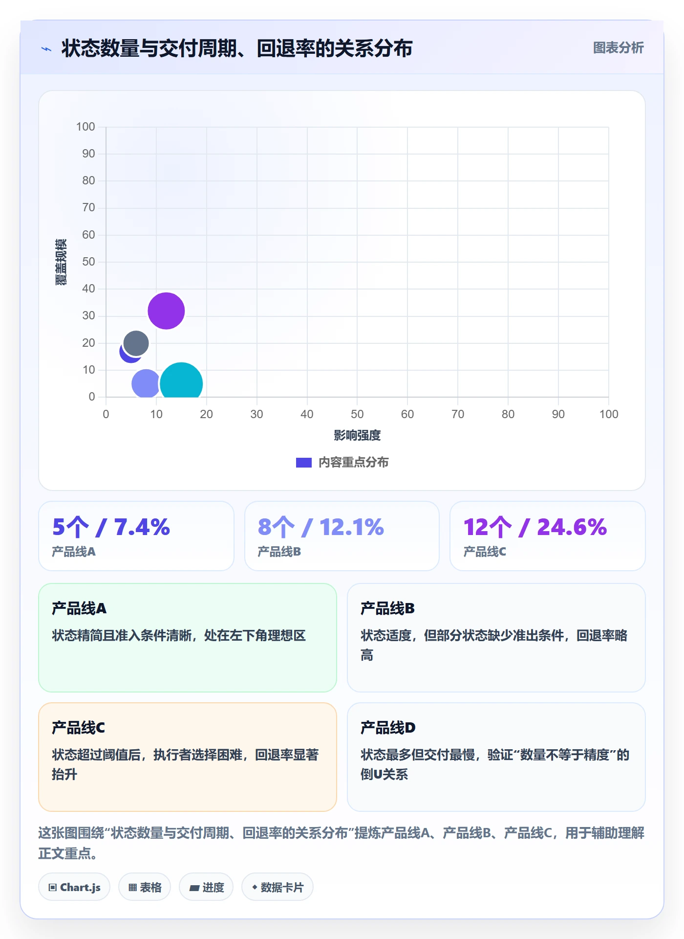This screenshot has width=684, height=939.
Task: Select the light periwinkle bubble in chart
Action: coord(146,383)
